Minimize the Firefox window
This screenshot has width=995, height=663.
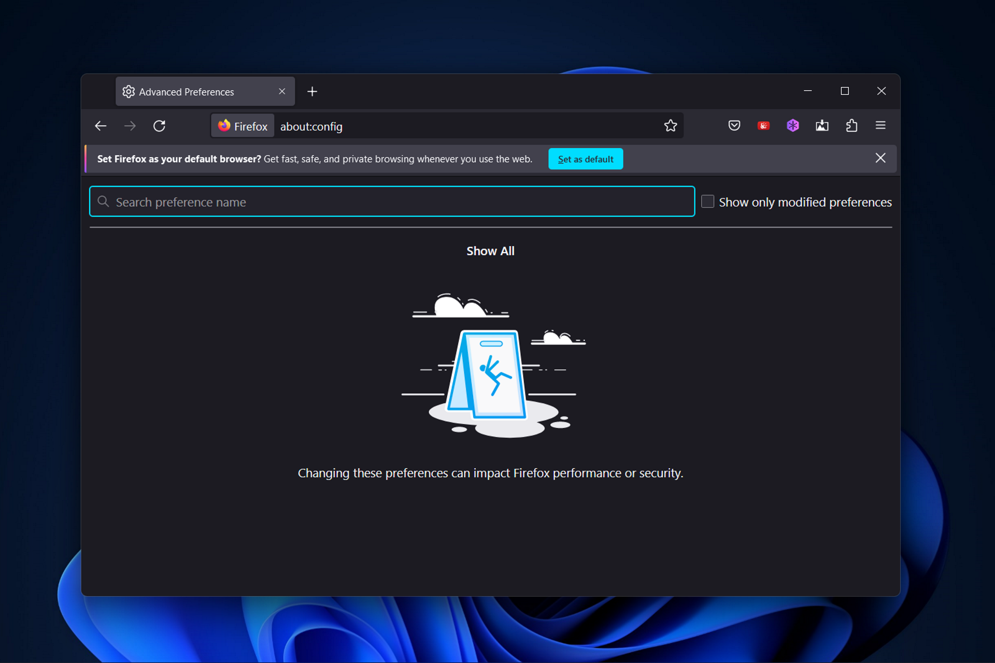[x=808, y=91]
